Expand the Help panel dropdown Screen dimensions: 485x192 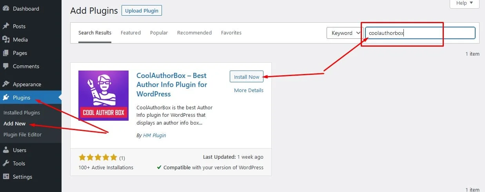click(x=464, y=3)
